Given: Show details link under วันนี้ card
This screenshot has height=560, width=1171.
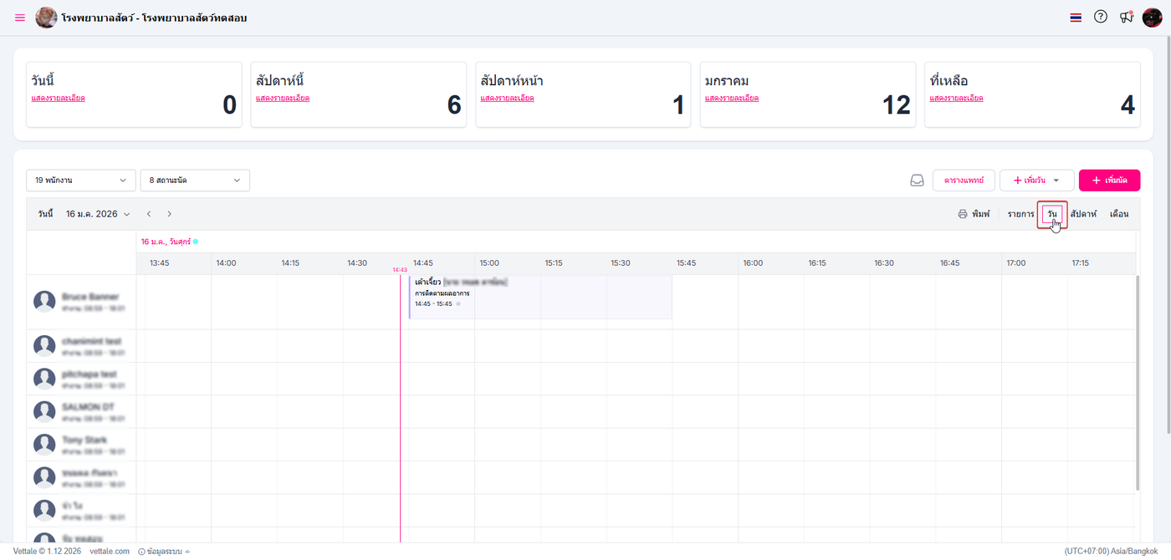Looking at the screenshot, I should point(58,98).
